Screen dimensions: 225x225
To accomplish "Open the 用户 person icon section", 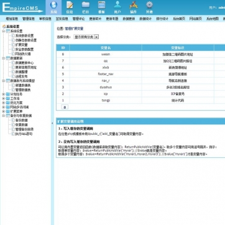I will click(x=117, y=7).
